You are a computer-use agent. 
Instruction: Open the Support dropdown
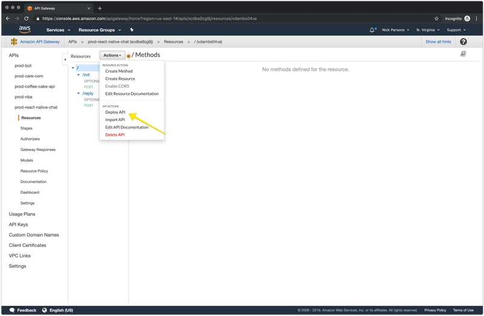click(456, 30)
